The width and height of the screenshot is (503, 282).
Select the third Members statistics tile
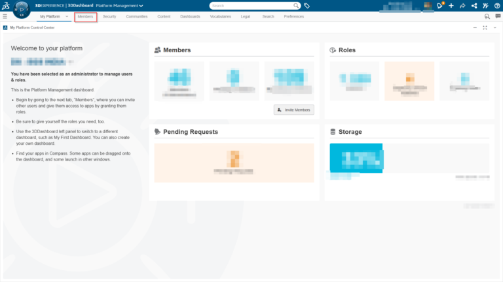[289, 81]
